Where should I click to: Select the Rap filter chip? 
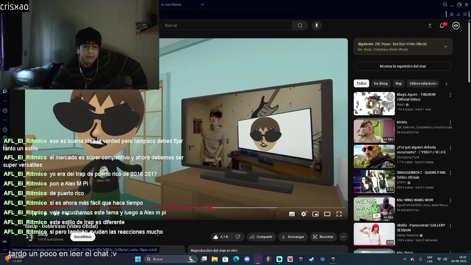point(399,84)
